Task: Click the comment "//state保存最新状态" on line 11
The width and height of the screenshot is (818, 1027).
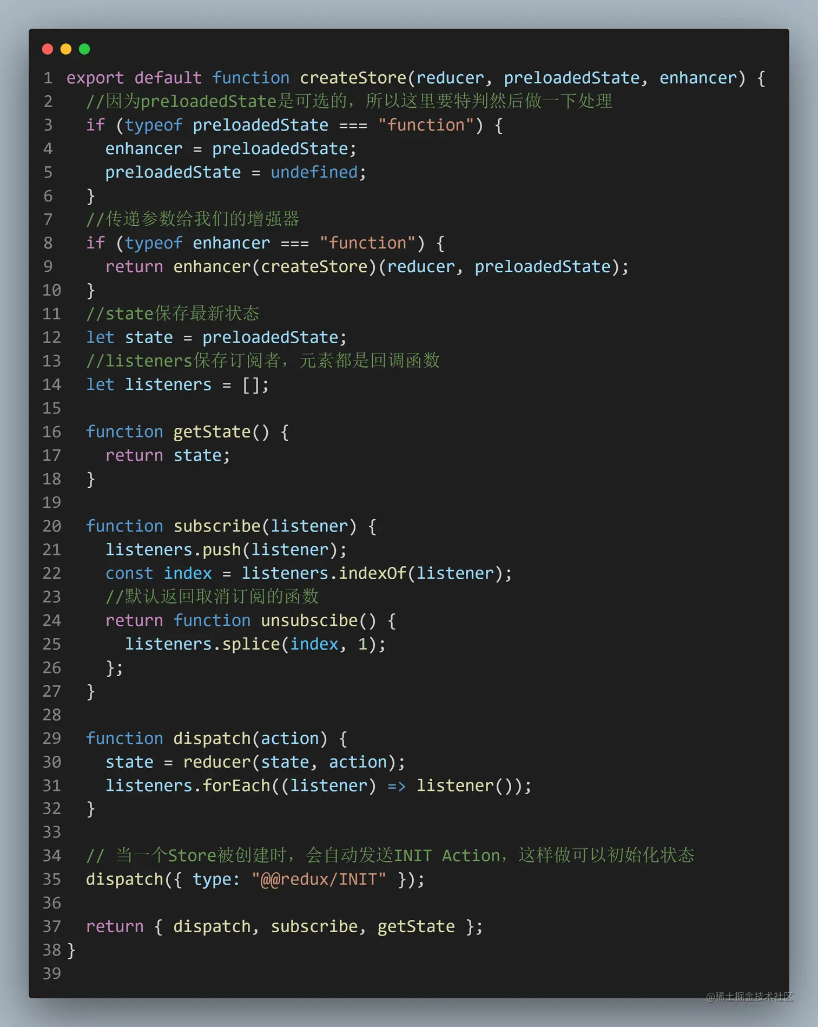Action: (x=173, y=313)
